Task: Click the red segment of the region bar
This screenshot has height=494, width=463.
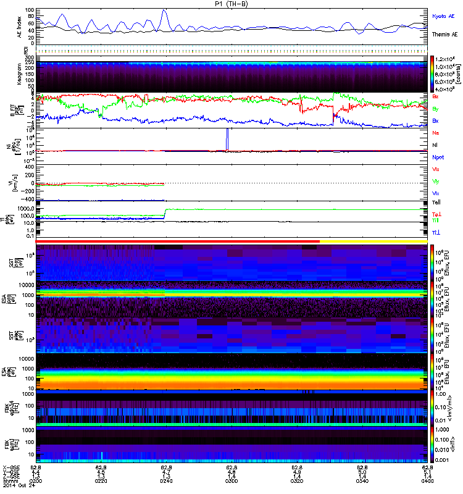Action: point(178,241)
